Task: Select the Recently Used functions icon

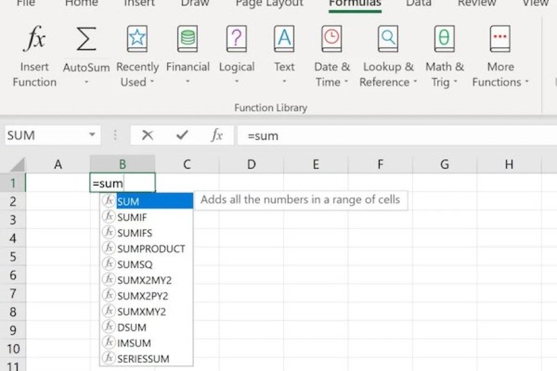Action: pyautogui.click(x=137, y=40)
